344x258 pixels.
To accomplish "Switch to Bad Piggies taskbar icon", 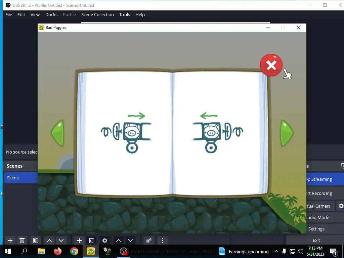I will [91, 251].
